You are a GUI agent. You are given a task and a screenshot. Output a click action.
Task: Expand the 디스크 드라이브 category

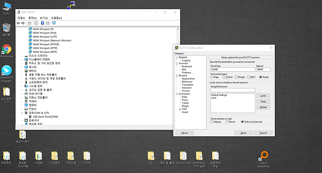pos(22,56)
